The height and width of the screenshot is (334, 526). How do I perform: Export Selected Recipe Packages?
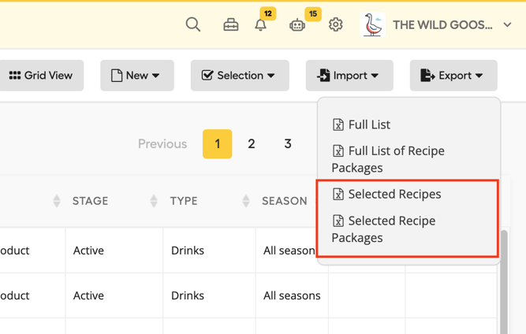tap(384, 229)
